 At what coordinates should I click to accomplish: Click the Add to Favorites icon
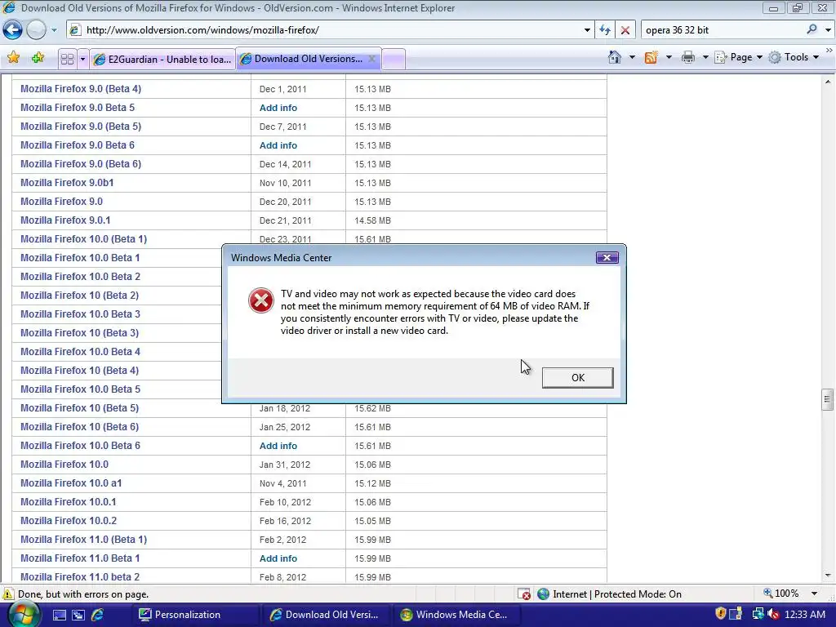(x=38, y=58)
